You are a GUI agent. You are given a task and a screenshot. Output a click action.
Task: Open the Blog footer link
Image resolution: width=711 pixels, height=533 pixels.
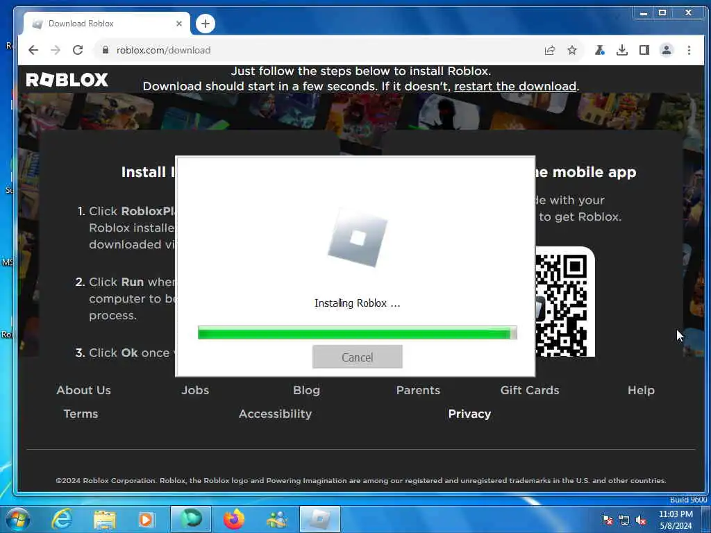(306, 390)
